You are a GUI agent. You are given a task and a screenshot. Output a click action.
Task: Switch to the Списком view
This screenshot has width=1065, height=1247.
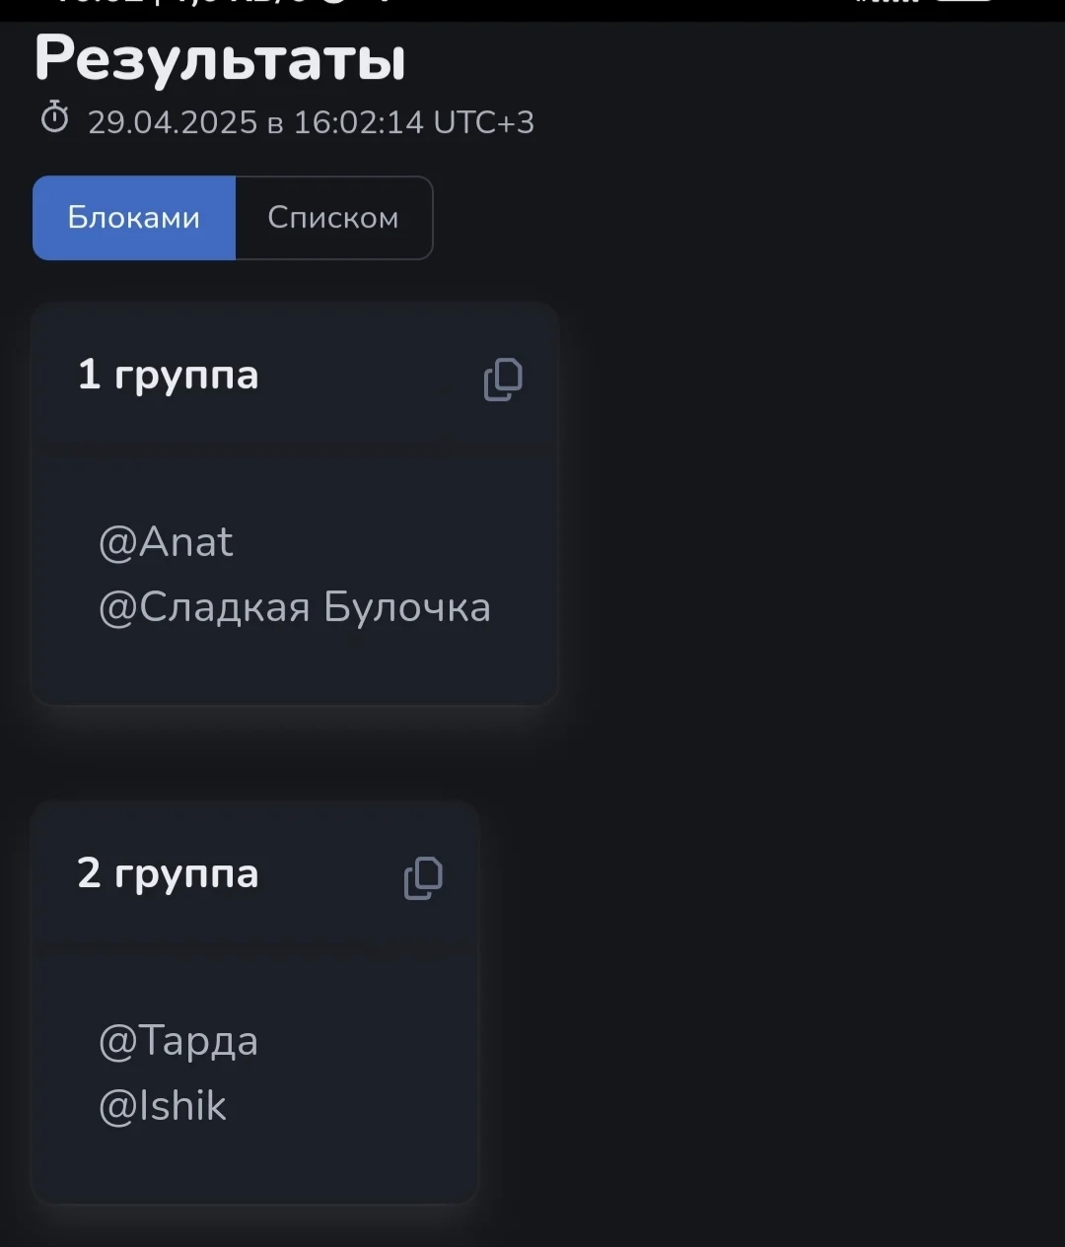click(x=333, y=218)
